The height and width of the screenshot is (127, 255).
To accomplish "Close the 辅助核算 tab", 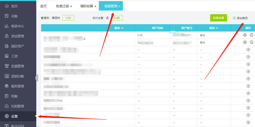I will pos(95,6).
